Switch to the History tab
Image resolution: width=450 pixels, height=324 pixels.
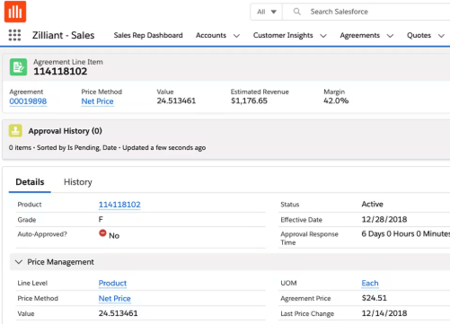tap(78, 182)
